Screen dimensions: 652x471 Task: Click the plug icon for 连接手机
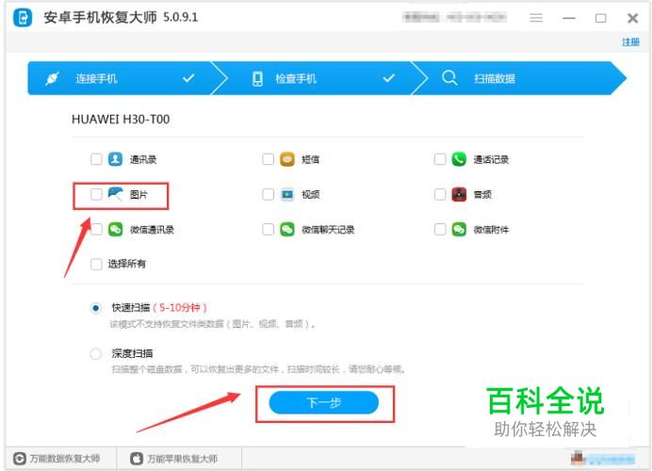coord(53,78)
